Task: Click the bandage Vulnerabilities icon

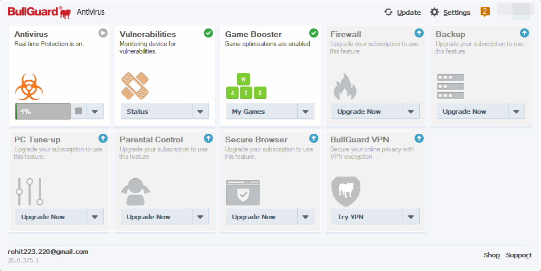Action: tap(135, 86)
